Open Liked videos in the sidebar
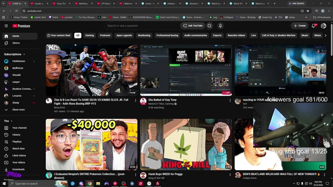Image resolution: width=333 pixels, height=187 pixels. pos(20,156)
